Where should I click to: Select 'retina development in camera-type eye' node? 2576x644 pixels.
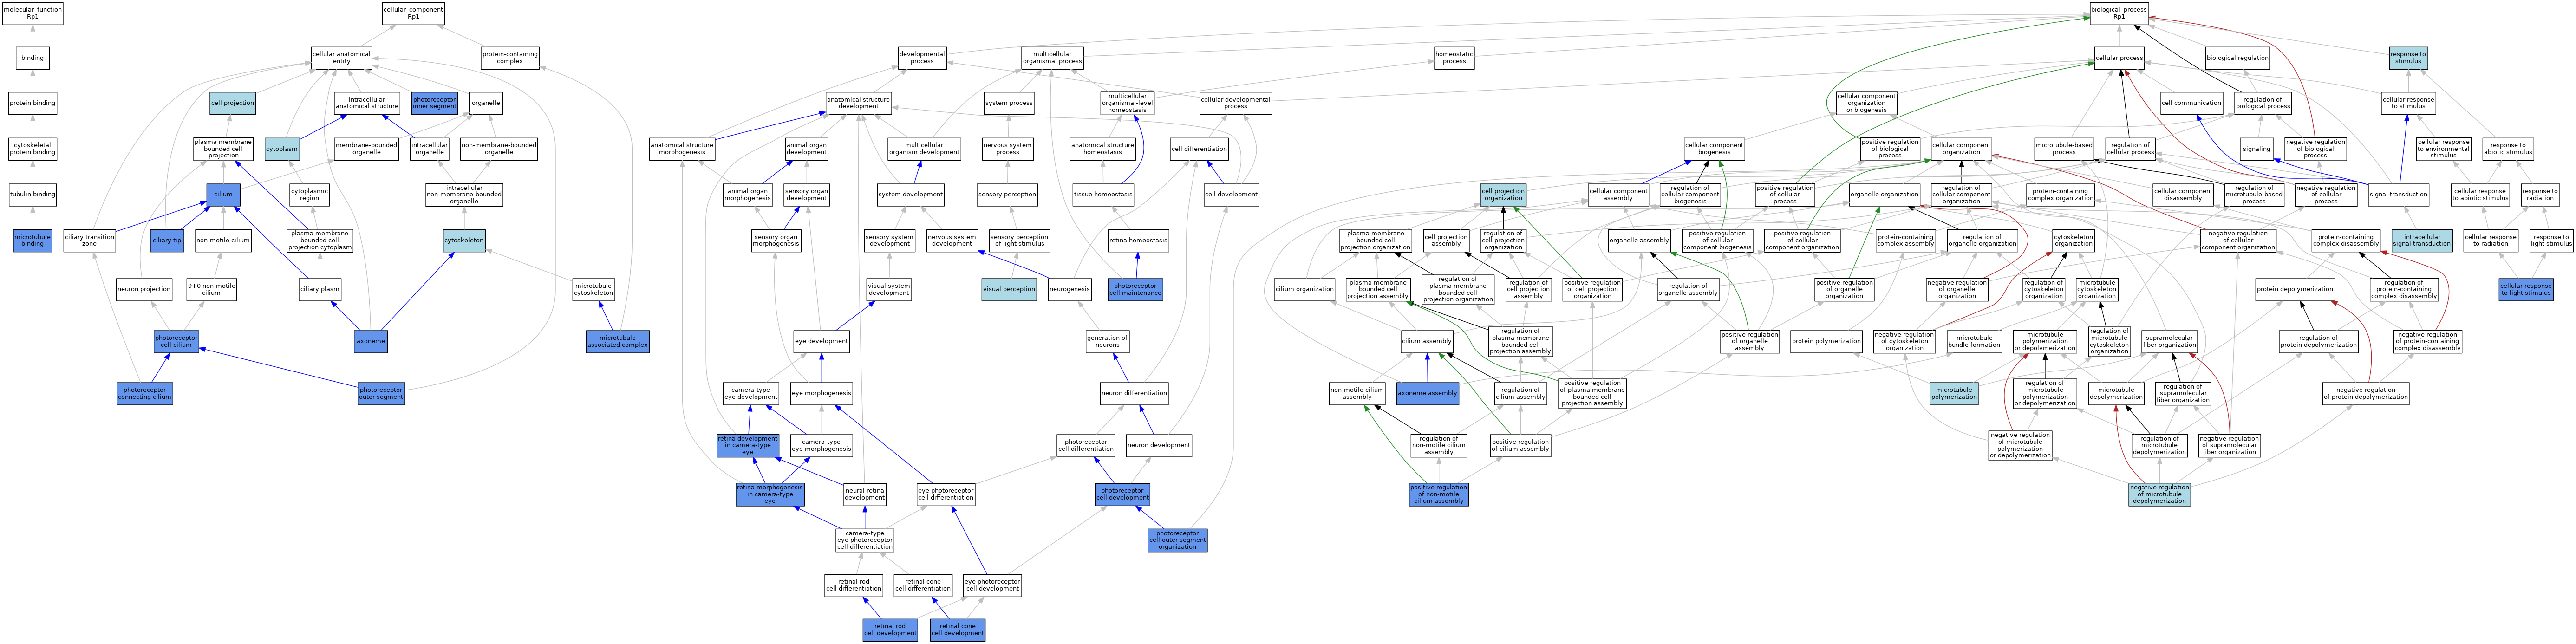tap(748, 446)
